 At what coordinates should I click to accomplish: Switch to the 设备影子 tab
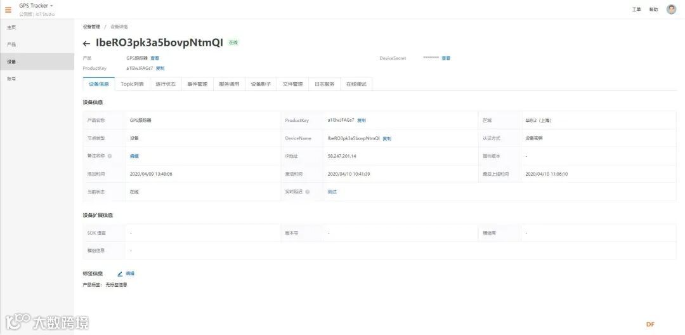(x=261, y=84)
